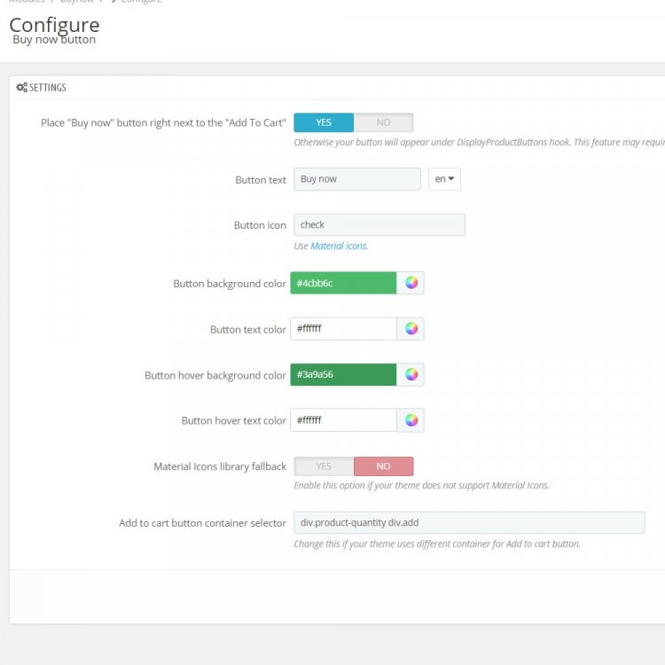Focus the Button icon 'check' field
This screenshot has width=665, height=665.
(x=379, y=225)
